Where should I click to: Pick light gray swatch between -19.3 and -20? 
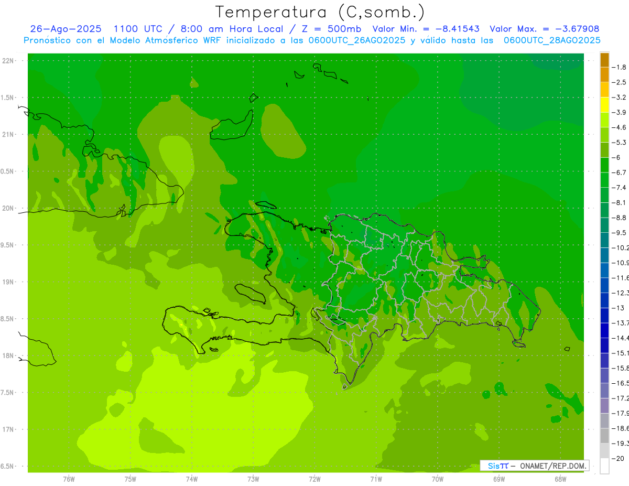[x=604, y=450]
